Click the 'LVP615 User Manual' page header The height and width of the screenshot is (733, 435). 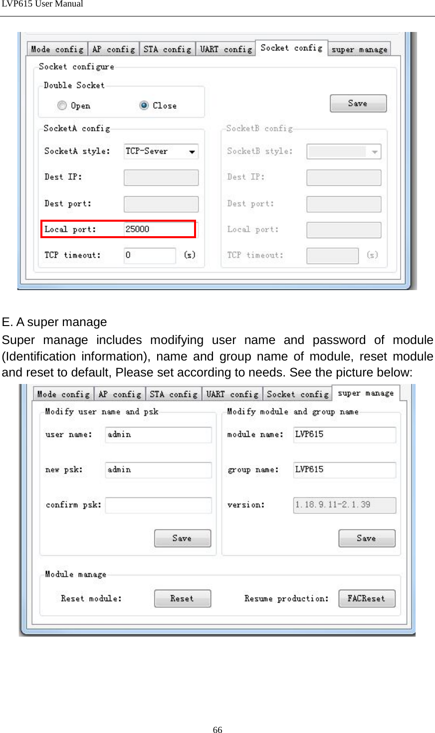pyautogui.click(x=42, y=4)
